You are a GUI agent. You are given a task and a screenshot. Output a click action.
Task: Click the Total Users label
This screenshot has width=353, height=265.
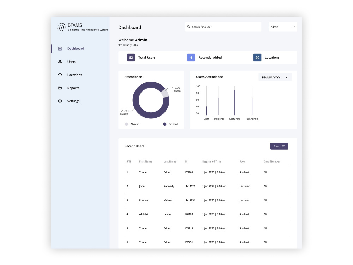coord(147,58)
